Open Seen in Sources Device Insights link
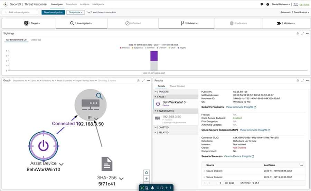 (239, 156)
